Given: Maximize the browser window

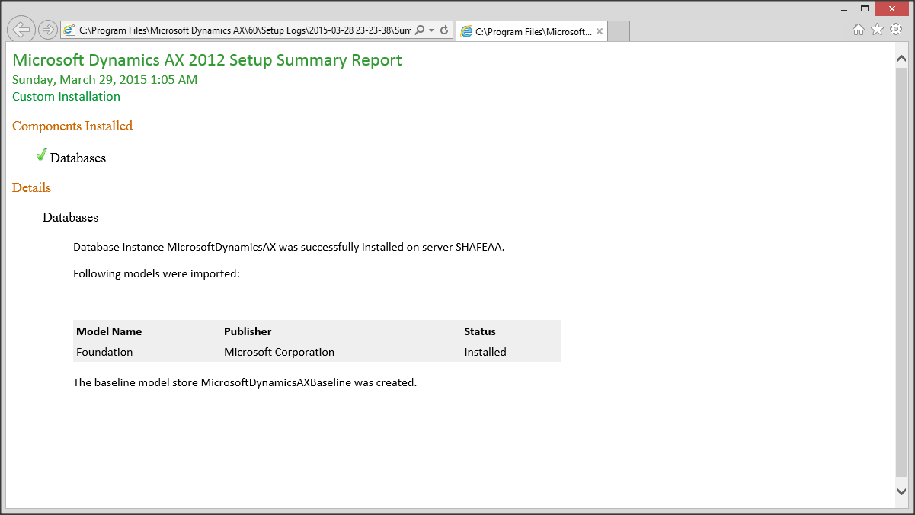Looking at the screenshot, I should [864, 8].
